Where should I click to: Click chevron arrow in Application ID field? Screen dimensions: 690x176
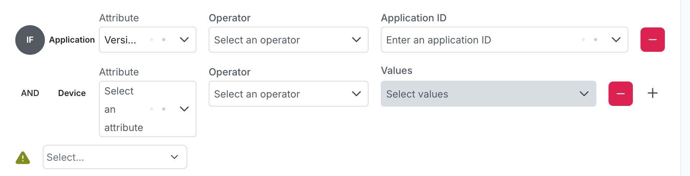click(x=616, y=40)
